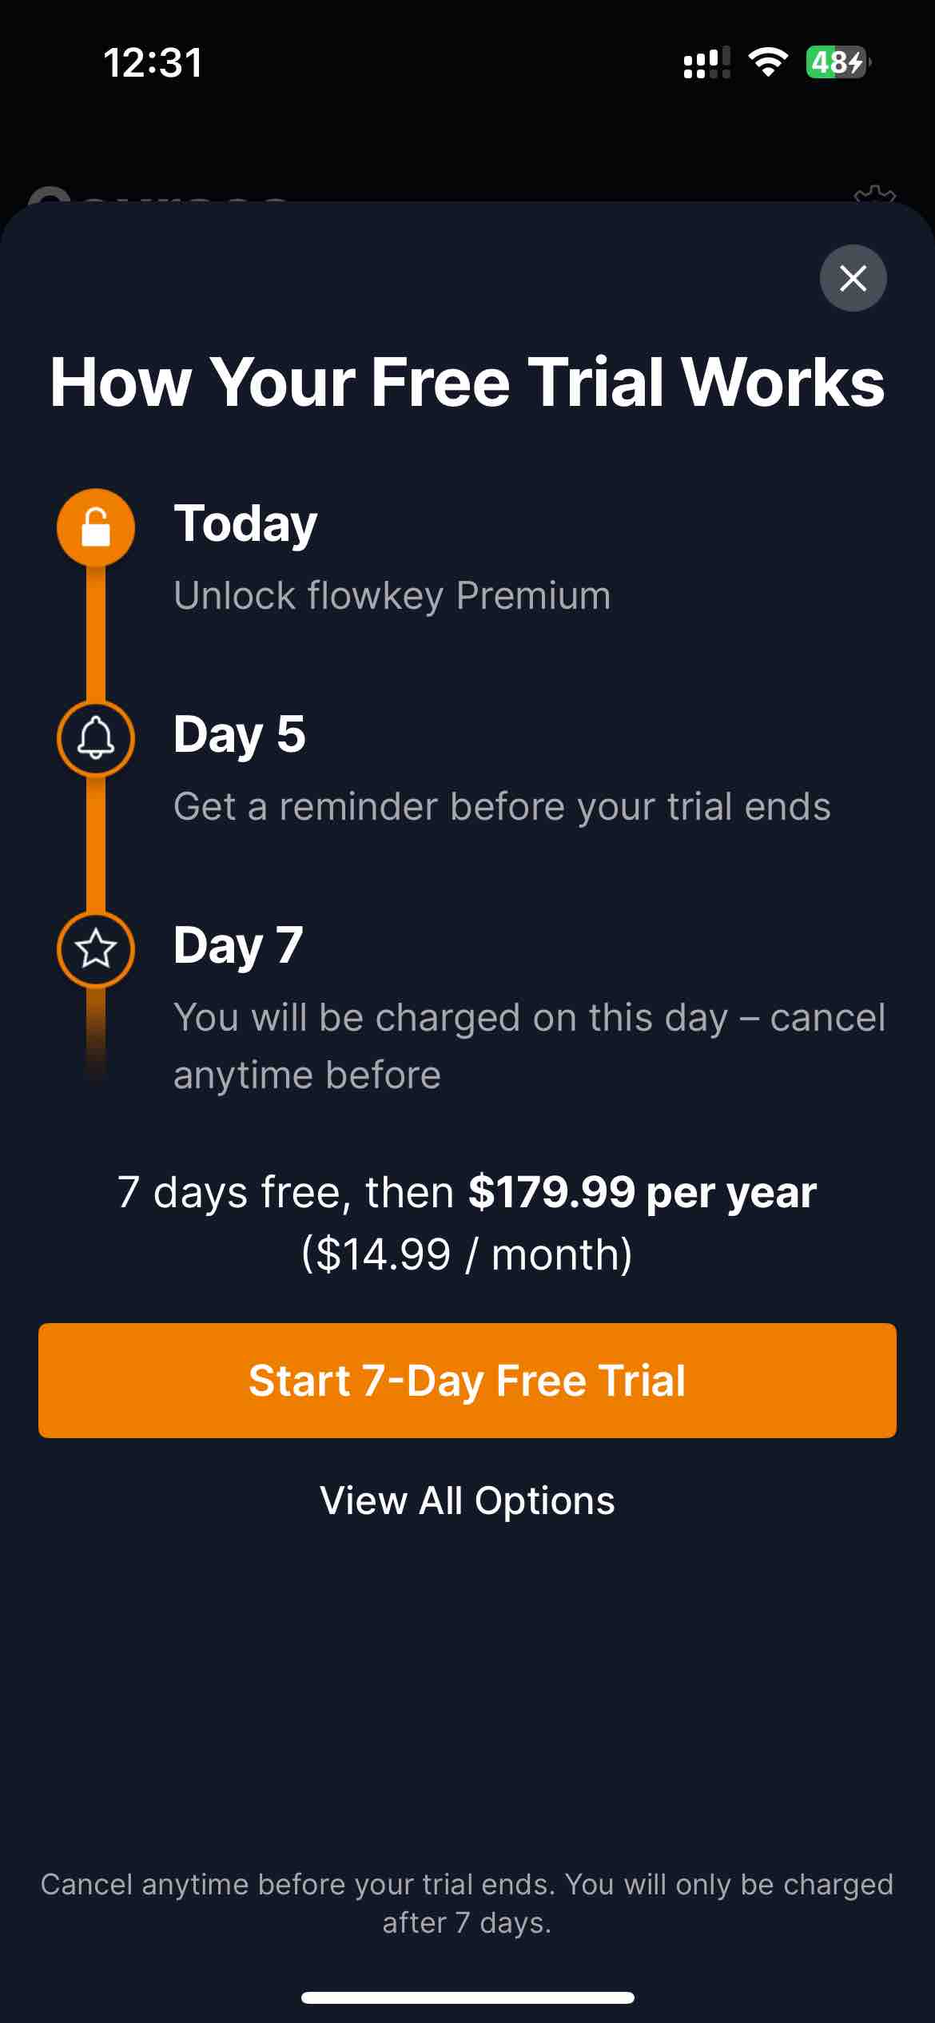Click the Day 5 milestone label
Screen dimensions: 935x2023
pyautogui.click(x=240, y=735)
